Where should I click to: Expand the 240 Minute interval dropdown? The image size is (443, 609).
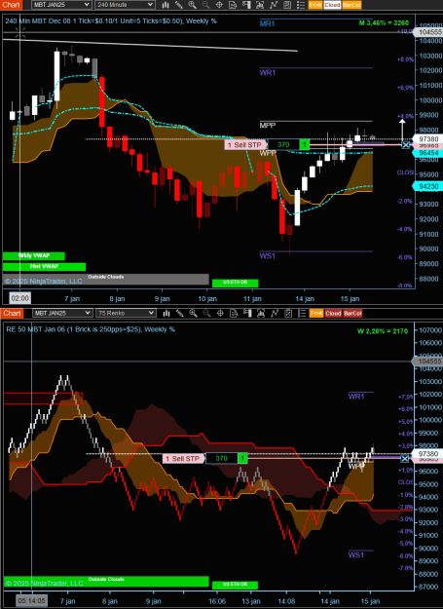125,5
